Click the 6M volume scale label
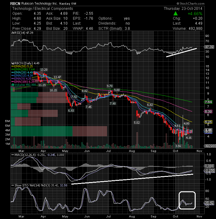Image resolution: width=216 pixels, height=219 pixels. (7, 121)
